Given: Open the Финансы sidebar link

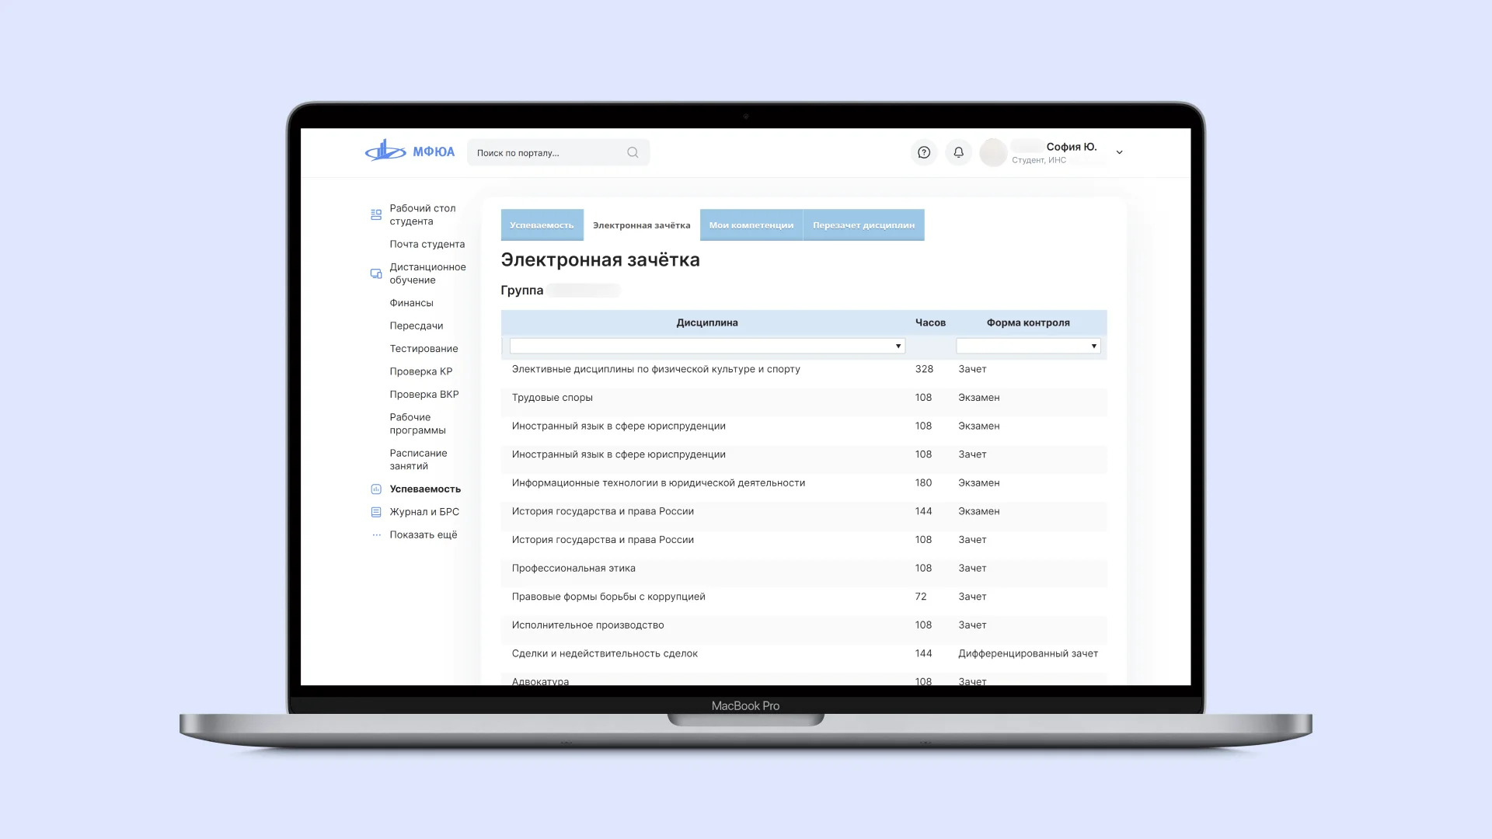Looking at the screenshot, I should 411,303.
